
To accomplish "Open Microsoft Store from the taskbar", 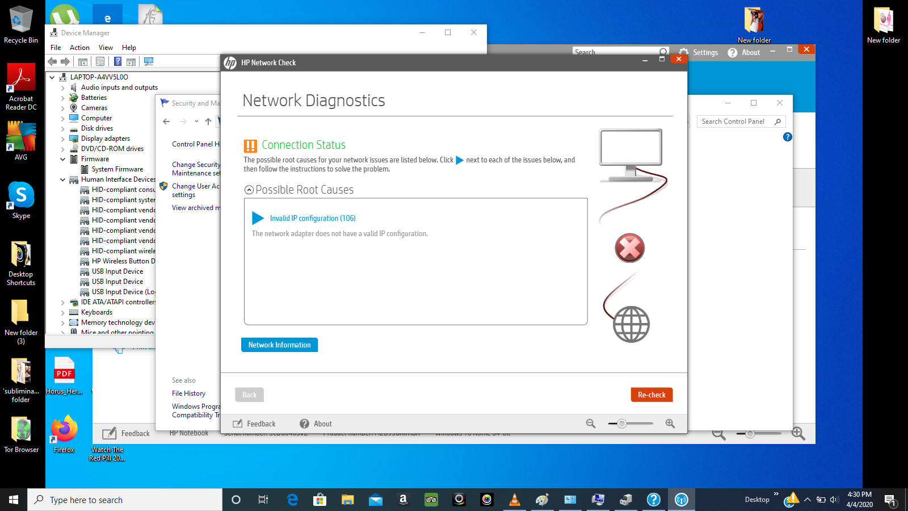I will (x=320, y=500).
